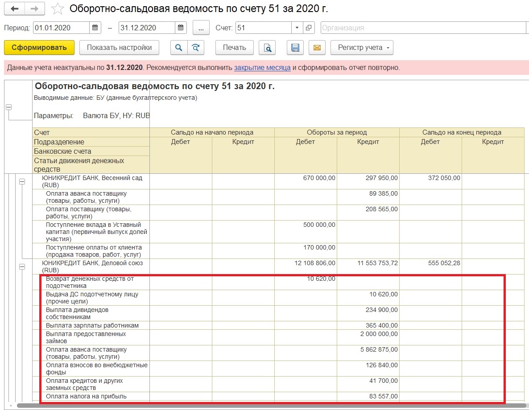The height and width of the screenshot is (410, 529).
Task: Open the Регистр учета dropdown
Action: [x=362, y=48]
